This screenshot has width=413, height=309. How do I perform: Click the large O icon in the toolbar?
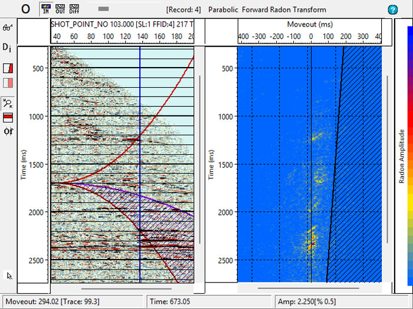point(25,9)
